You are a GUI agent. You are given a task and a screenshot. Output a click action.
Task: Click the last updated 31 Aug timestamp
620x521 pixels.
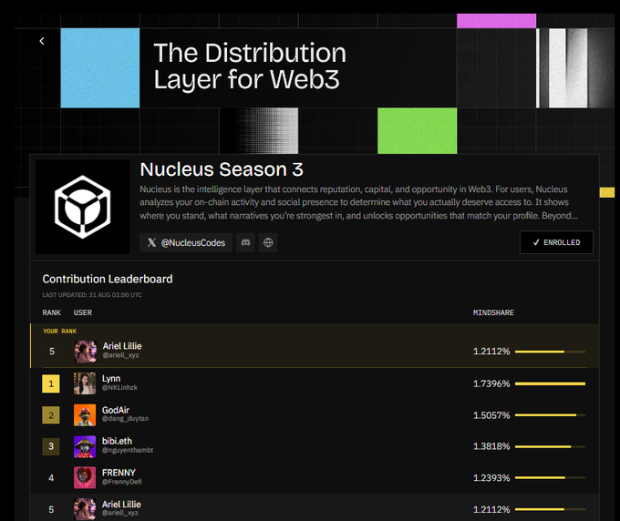92,295
